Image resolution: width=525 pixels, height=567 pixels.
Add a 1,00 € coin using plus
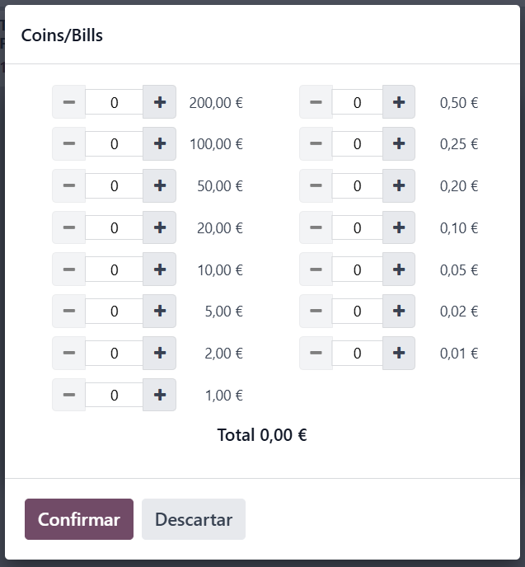tap(159, 395)
